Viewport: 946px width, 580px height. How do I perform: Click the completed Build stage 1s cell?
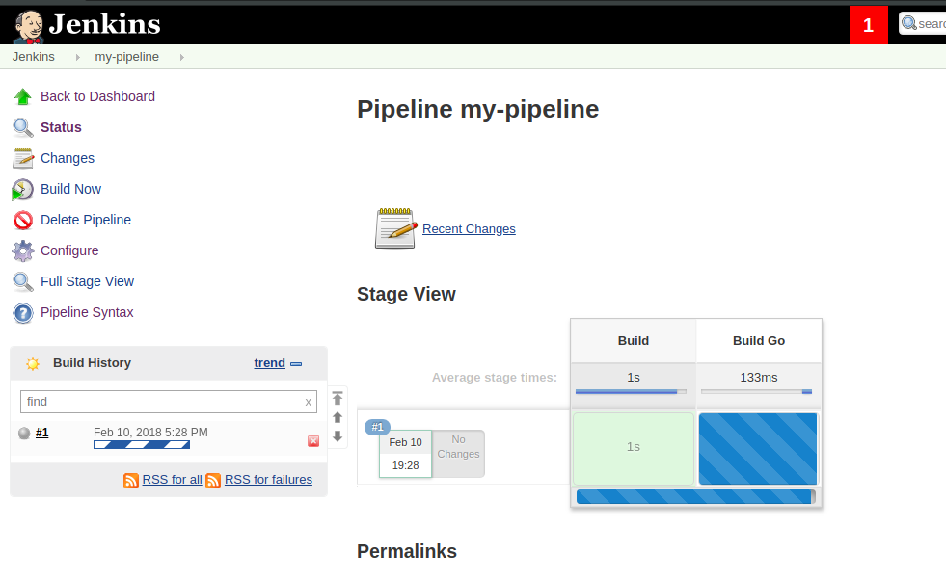[634, 449]
